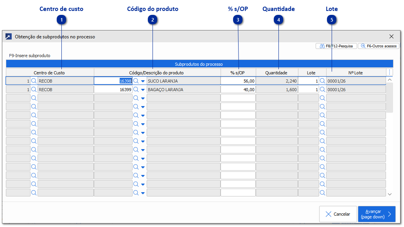
Task: Select the % s/OP field showing 40,00
Action: coord(238,90)
